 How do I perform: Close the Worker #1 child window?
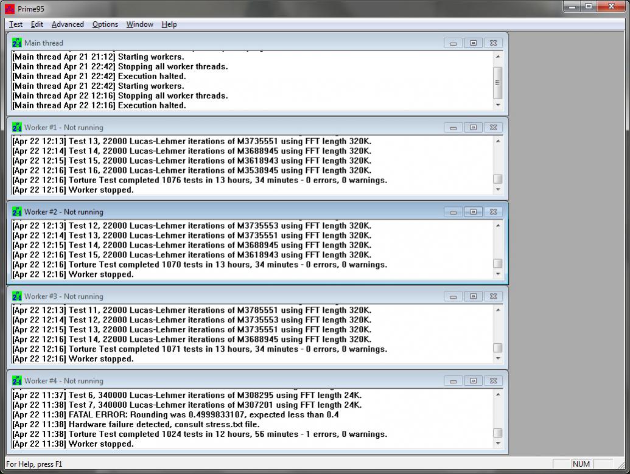[x=494, y=127]
